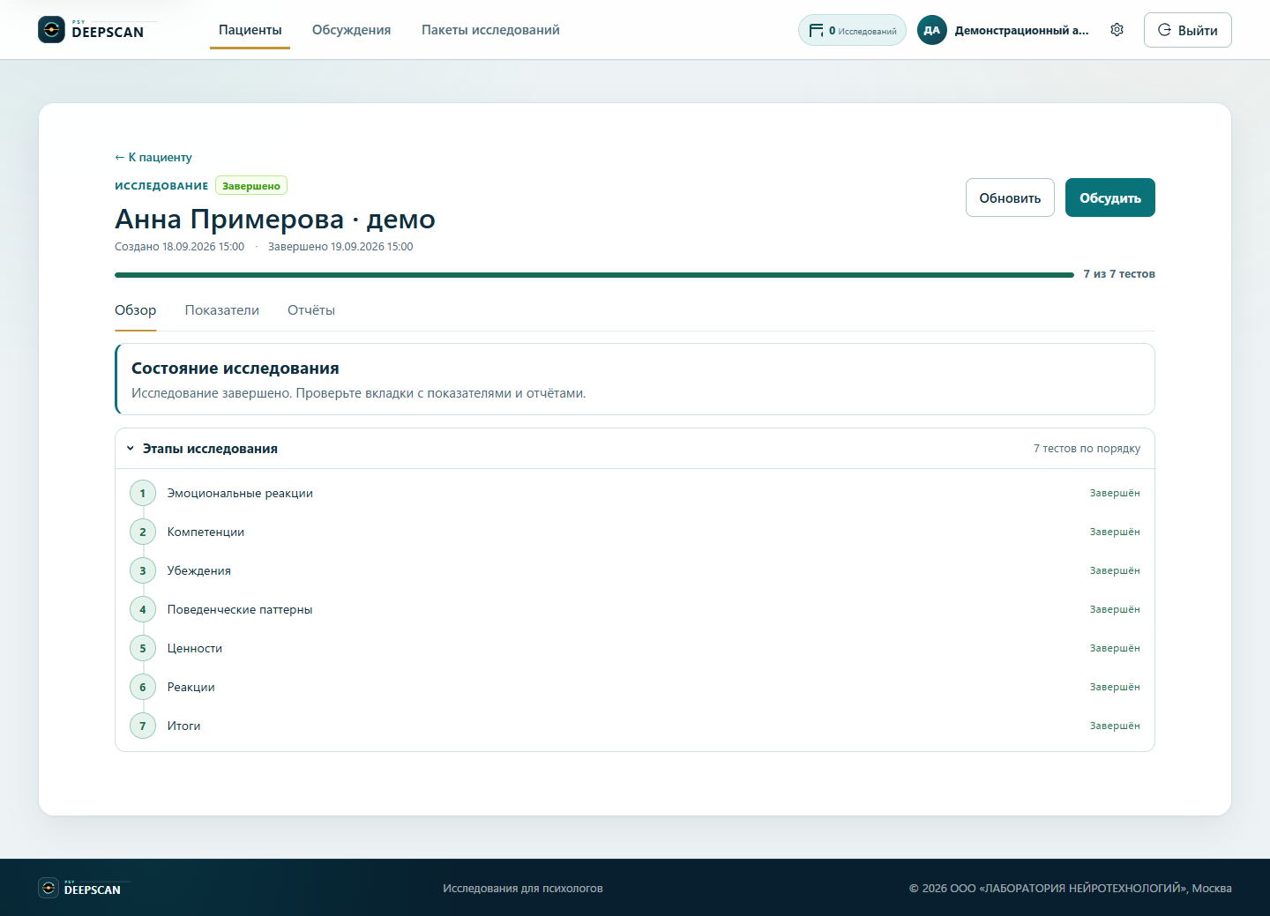Open the Пациенты navigation tab

coord(250,30)
